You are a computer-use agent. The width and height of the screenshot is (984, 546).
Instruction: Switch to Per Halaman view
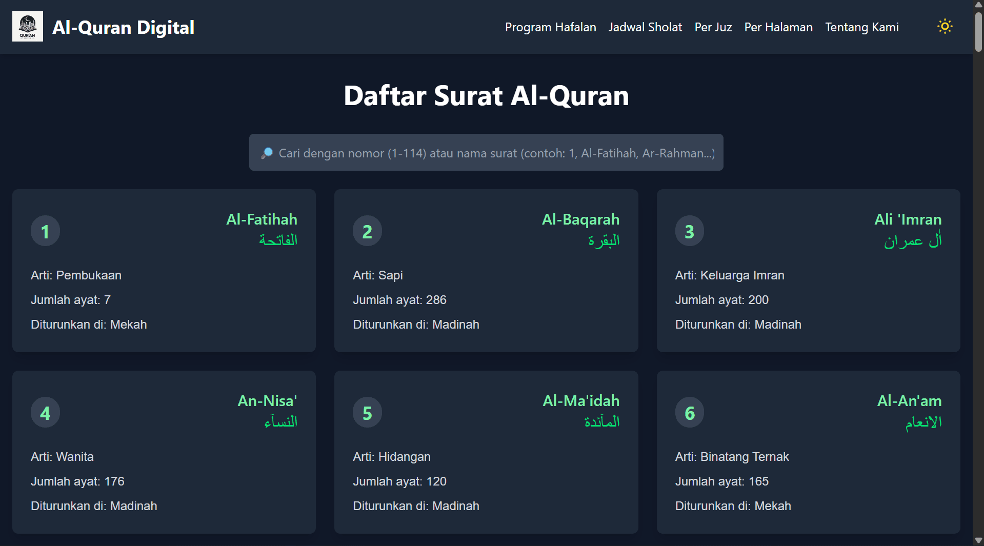pyautogui.click(x=778, y=27)
